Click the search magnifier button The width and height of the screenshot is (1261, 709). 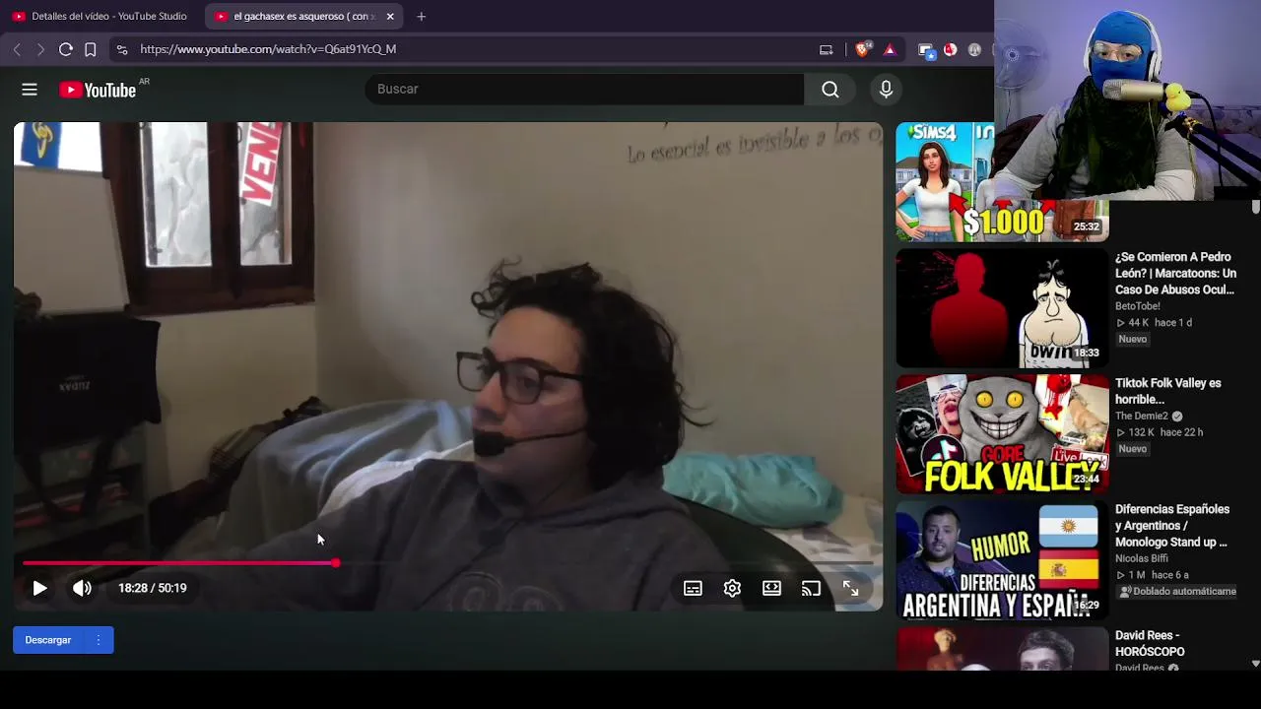pos(830,90)
